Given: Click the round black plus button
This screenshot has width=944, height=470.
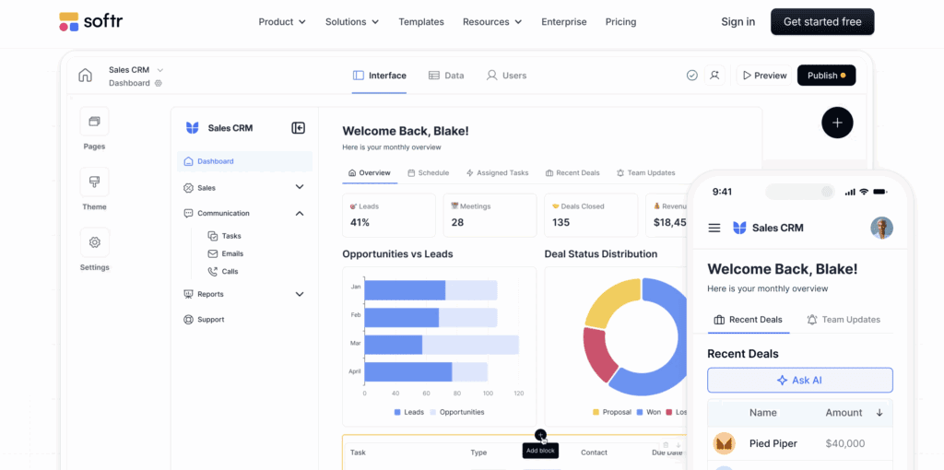Looking at the screenshot, I should point(837,123).
